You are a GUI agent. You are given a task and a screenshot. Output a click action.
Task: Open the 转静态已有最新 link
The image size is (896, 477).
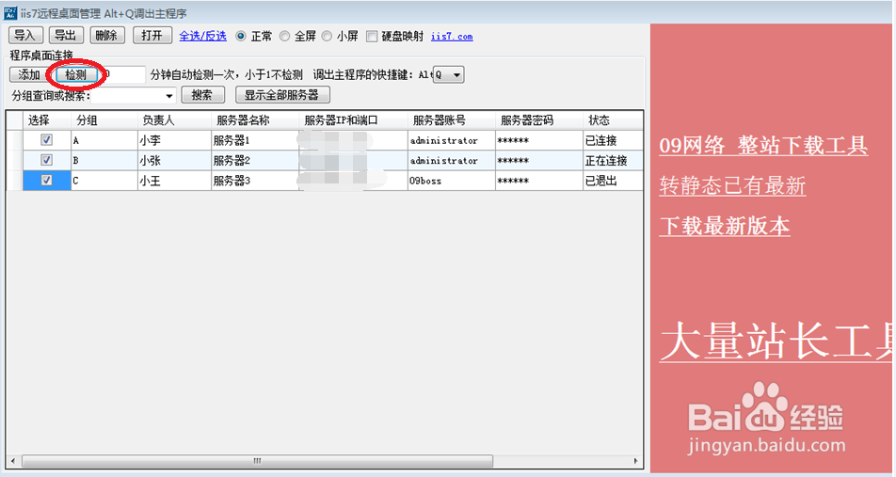[732, 185]
